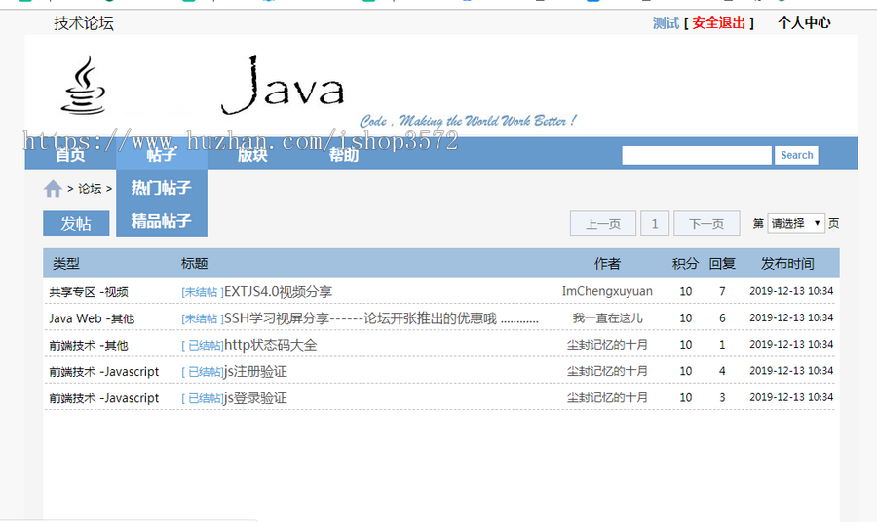Open 个人中心 link
877x522 pixels.
tap(804, 23)
